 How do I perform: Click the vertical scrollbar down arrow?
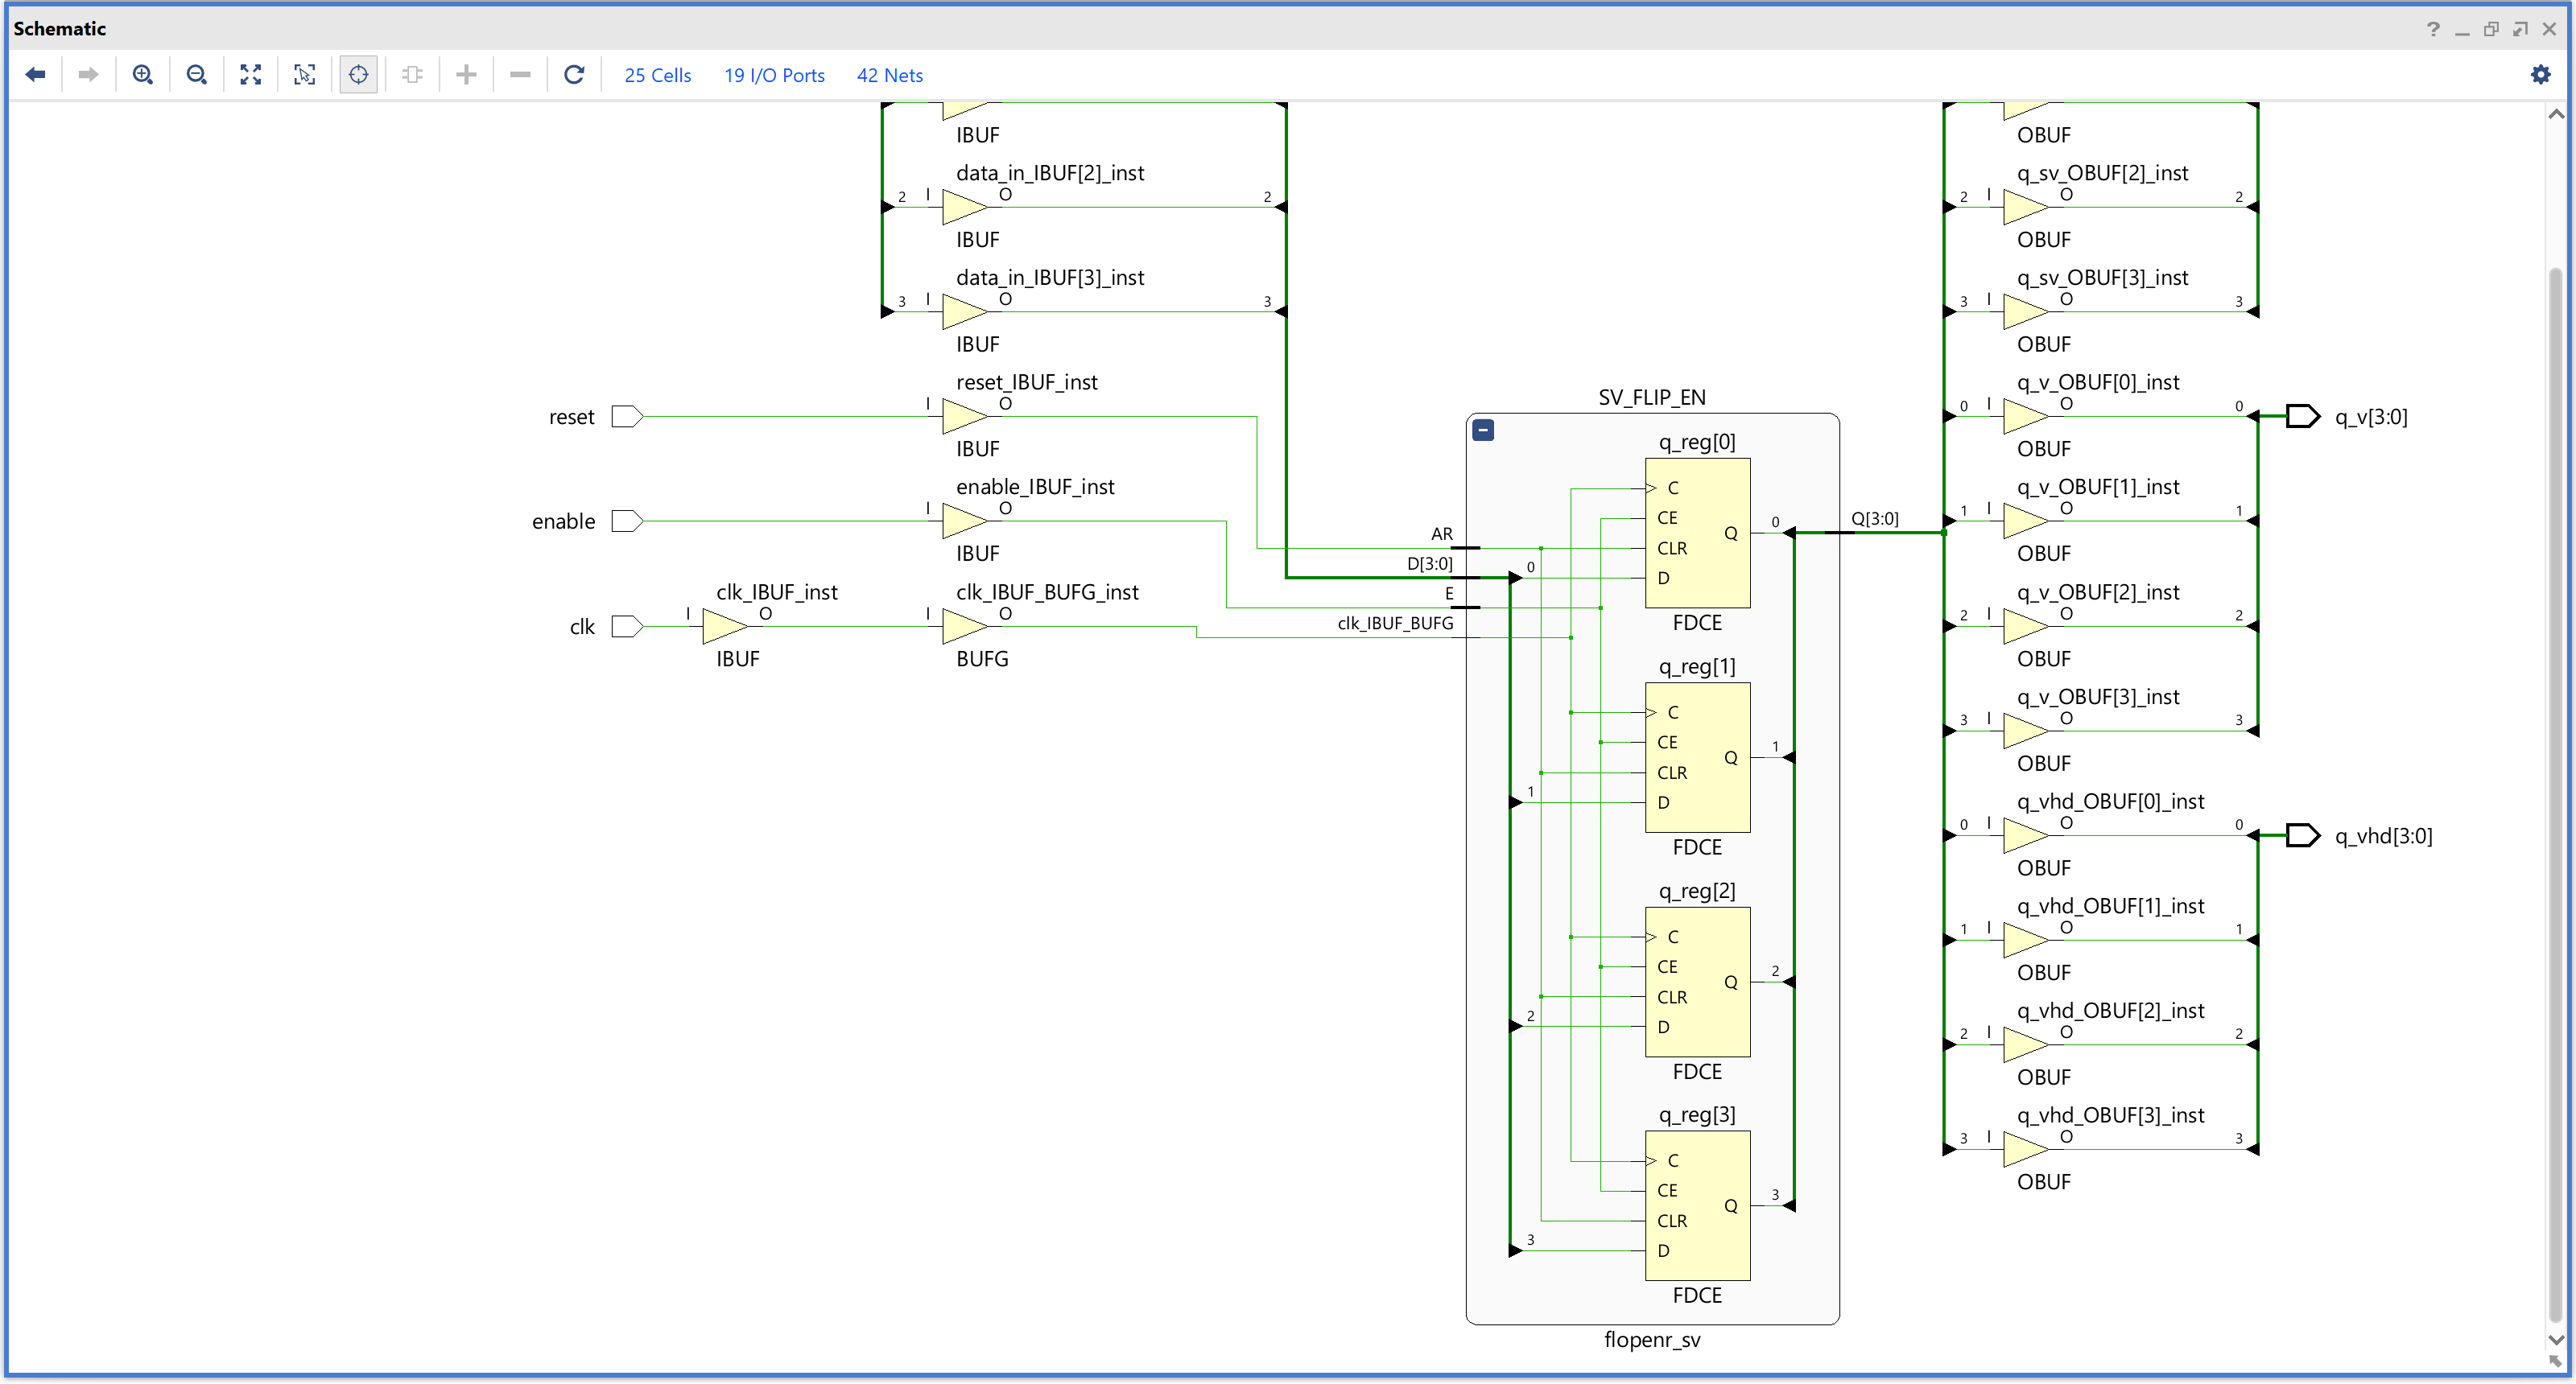click(2556, 1340)
